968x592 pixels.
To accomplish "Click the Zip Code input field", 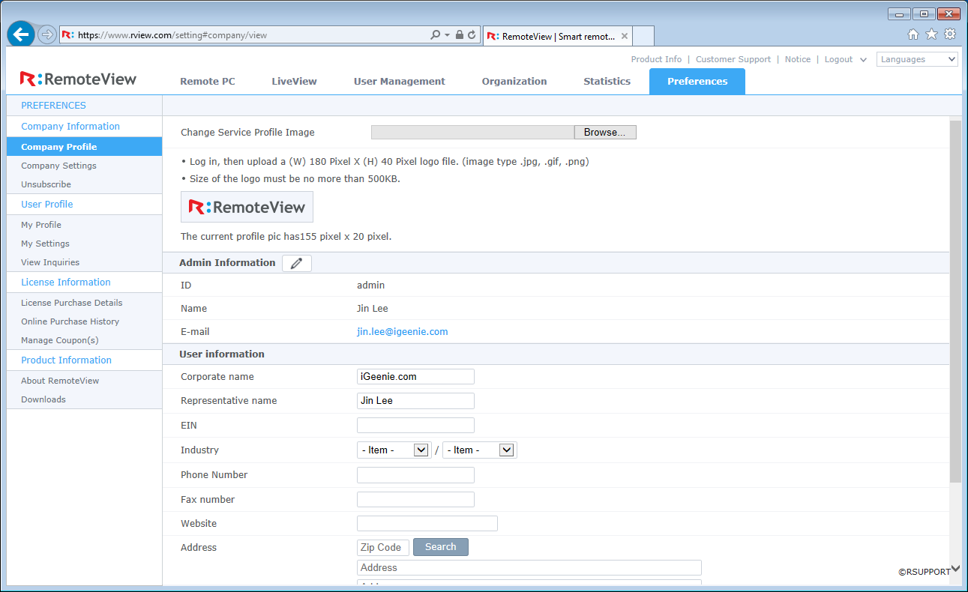I will coord(383,548).
